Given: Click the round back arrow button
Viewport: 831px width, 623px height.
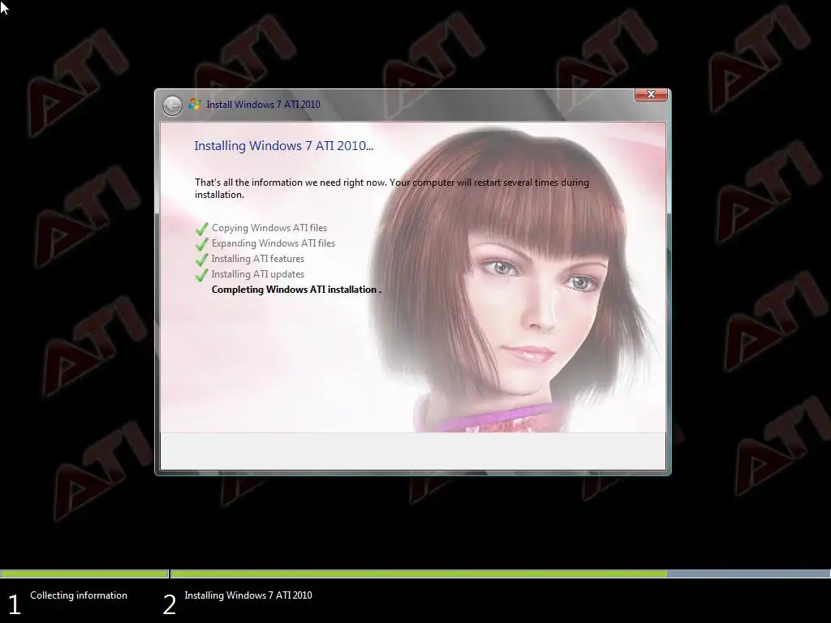Looking at the screenshot, I should click(x=172, y=105).
